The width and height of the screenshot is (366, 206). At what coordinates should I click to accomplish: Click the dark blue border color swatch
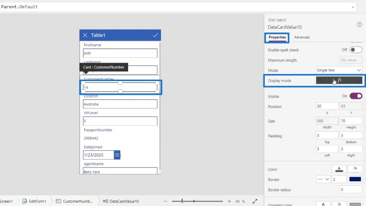click(355, 179)
